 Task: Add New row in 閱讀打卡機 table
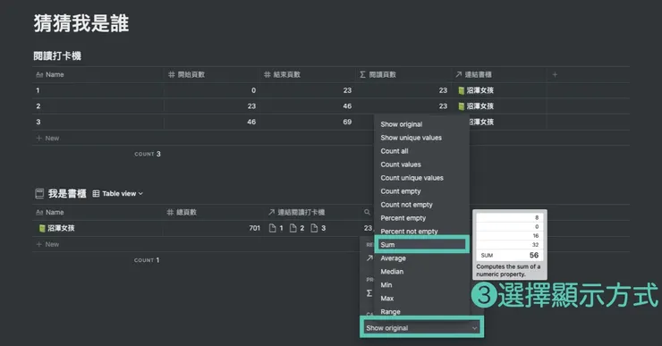tap(47, 139)
